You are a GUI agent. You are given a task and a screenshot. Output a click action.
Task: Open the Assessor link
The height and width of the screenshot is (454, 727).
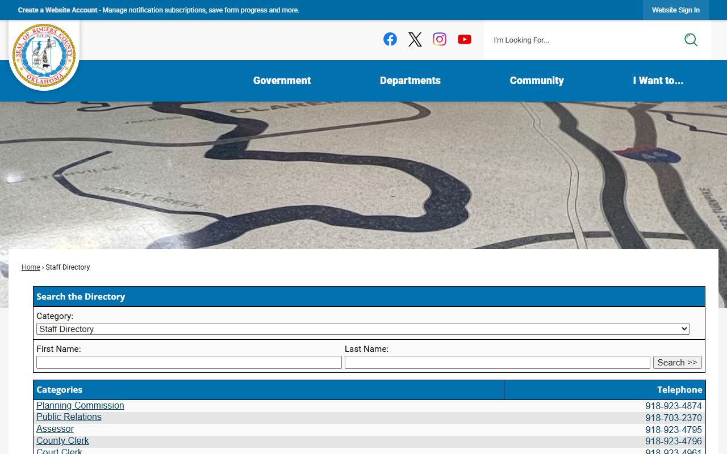coord(55,429)
